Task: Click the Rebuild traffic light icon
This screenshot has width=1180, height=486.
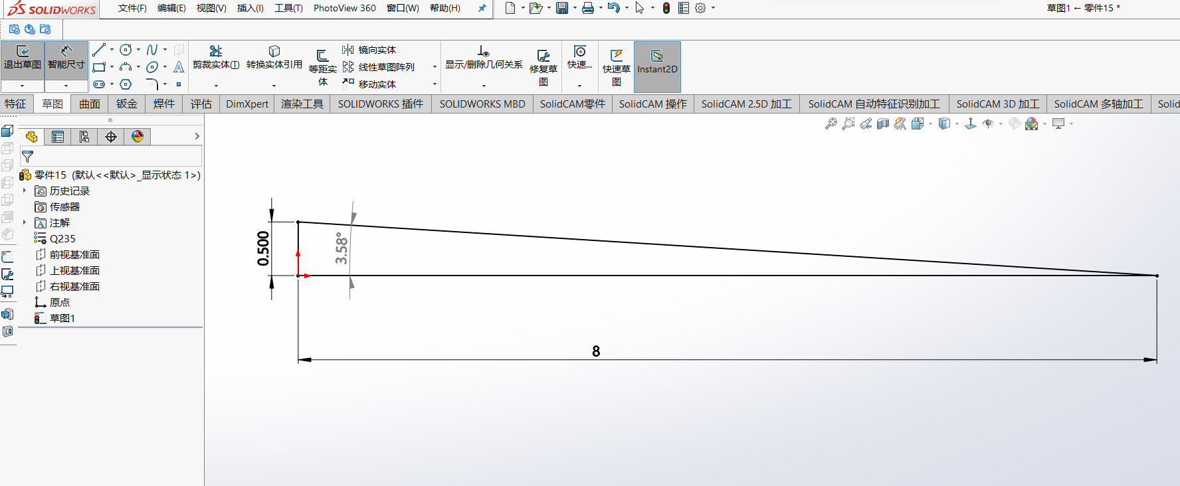Action: (x=666, y=8)
